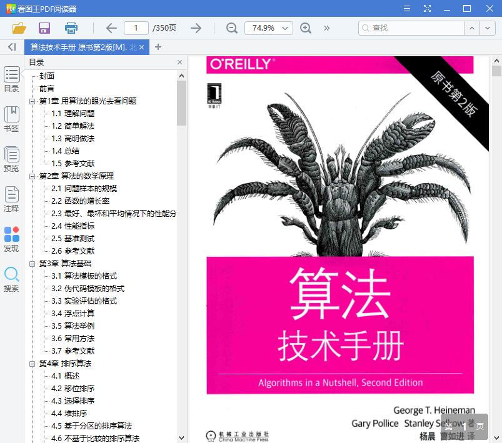Click the document vertical scrollbar thumb
Viewport: 502px width, 443px height.
(496, 71)
